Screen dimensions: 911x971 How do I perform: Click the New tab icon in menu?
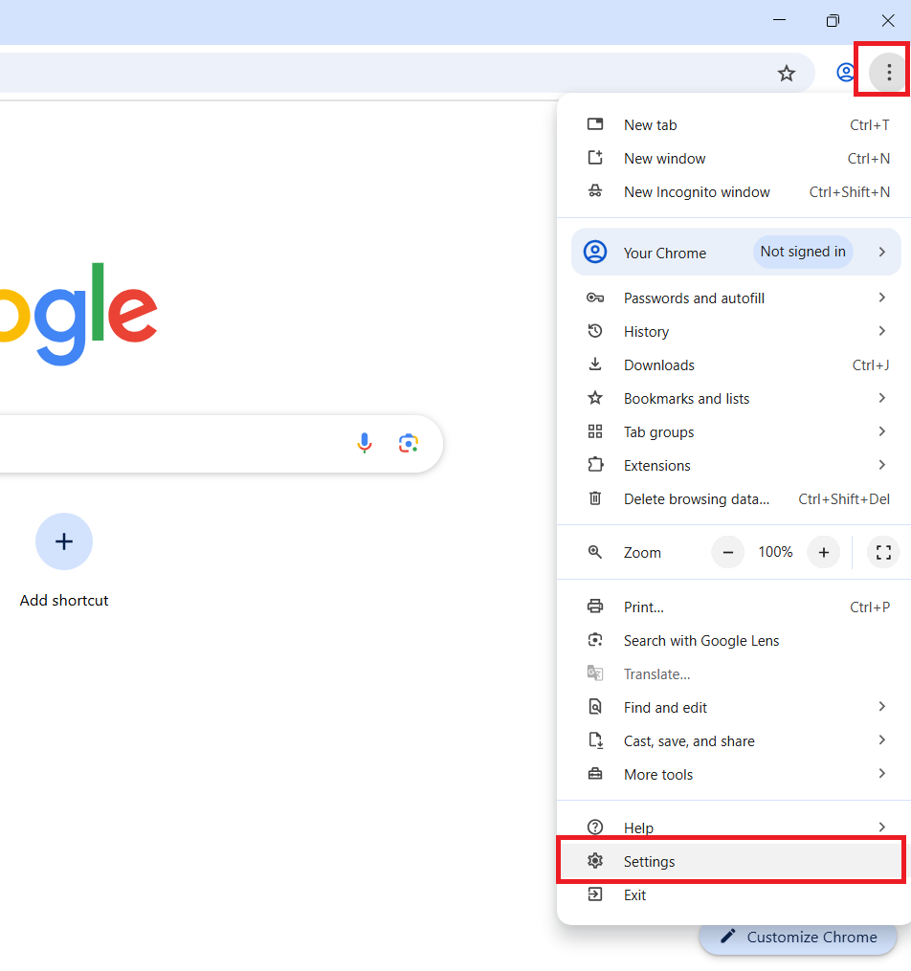click(x=594, y=124)
